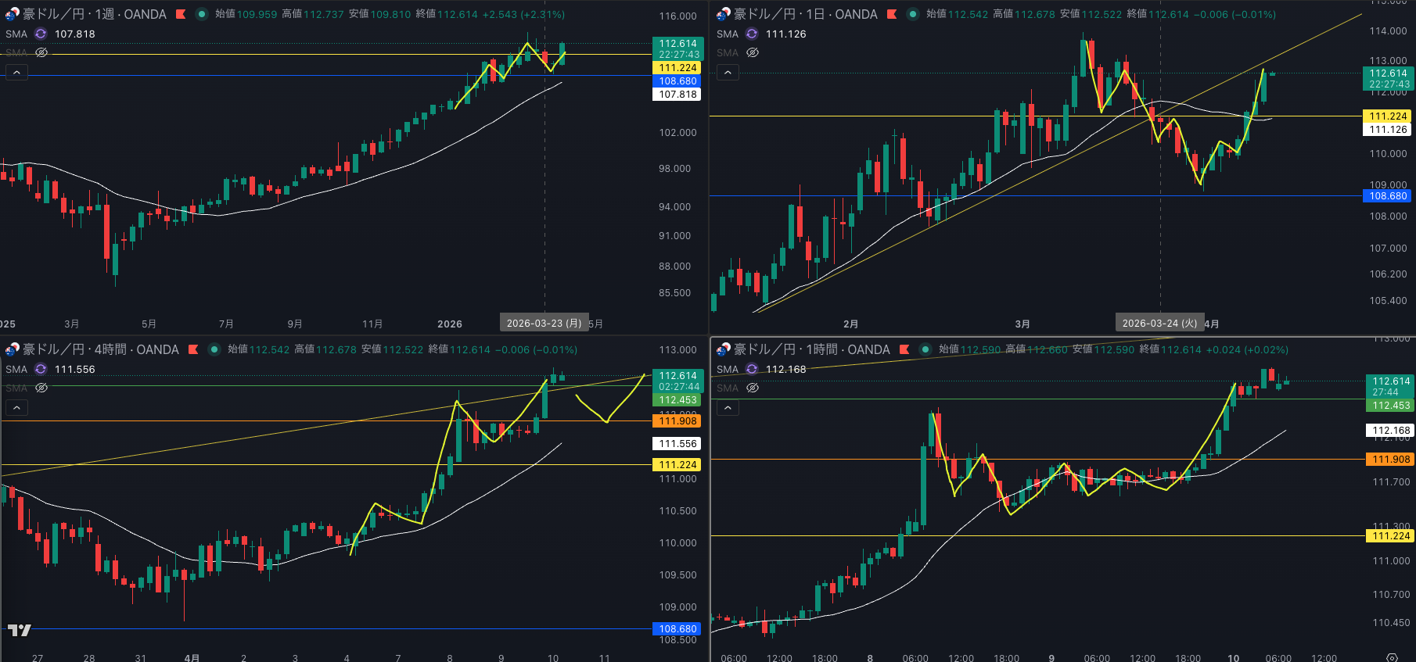Viewport: 1416px width, 662px height.
Task: Click green market status dot on daily chart
Action: point(913,14)
